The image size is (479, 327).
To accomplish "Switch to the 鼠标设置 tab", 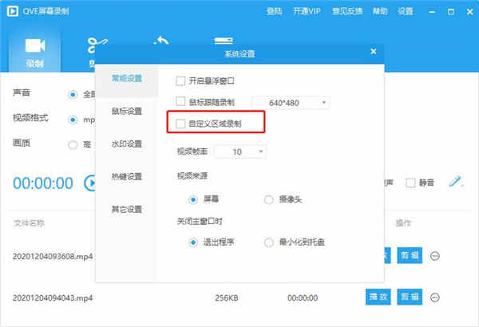I will [127, 111].
